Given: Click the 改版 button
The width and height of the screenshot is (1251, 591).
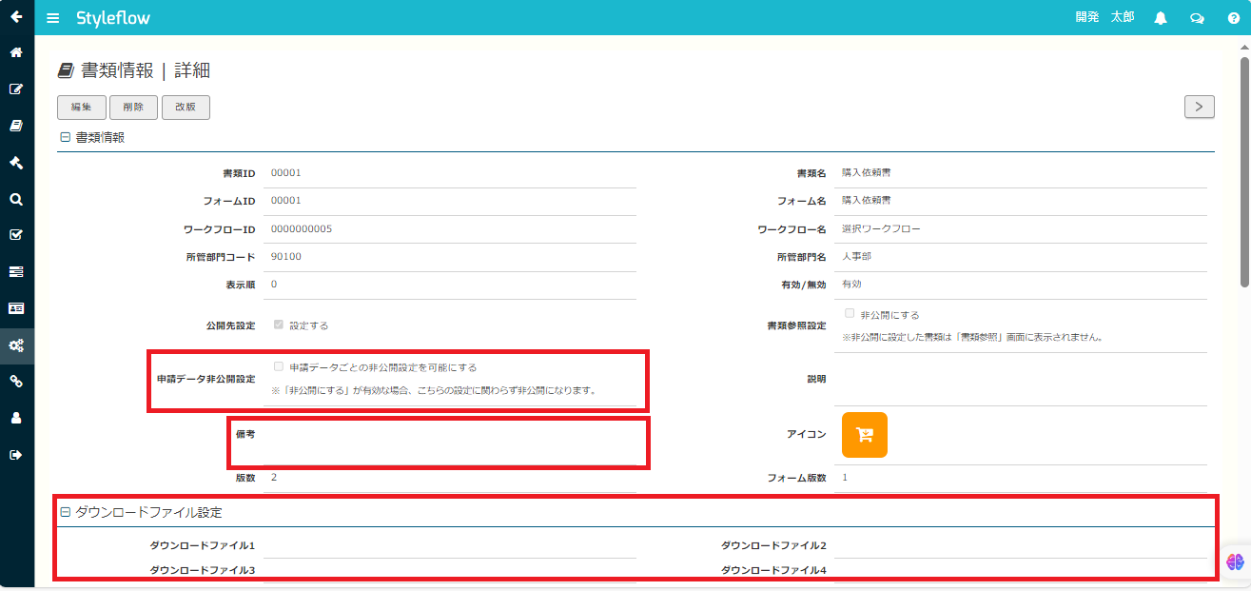Looking at the screenshot, I should coord(186,108).
